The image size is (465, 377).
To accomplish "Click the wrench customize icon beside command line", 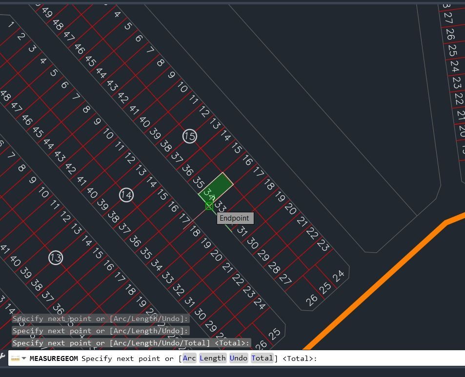I will point(2,356).
